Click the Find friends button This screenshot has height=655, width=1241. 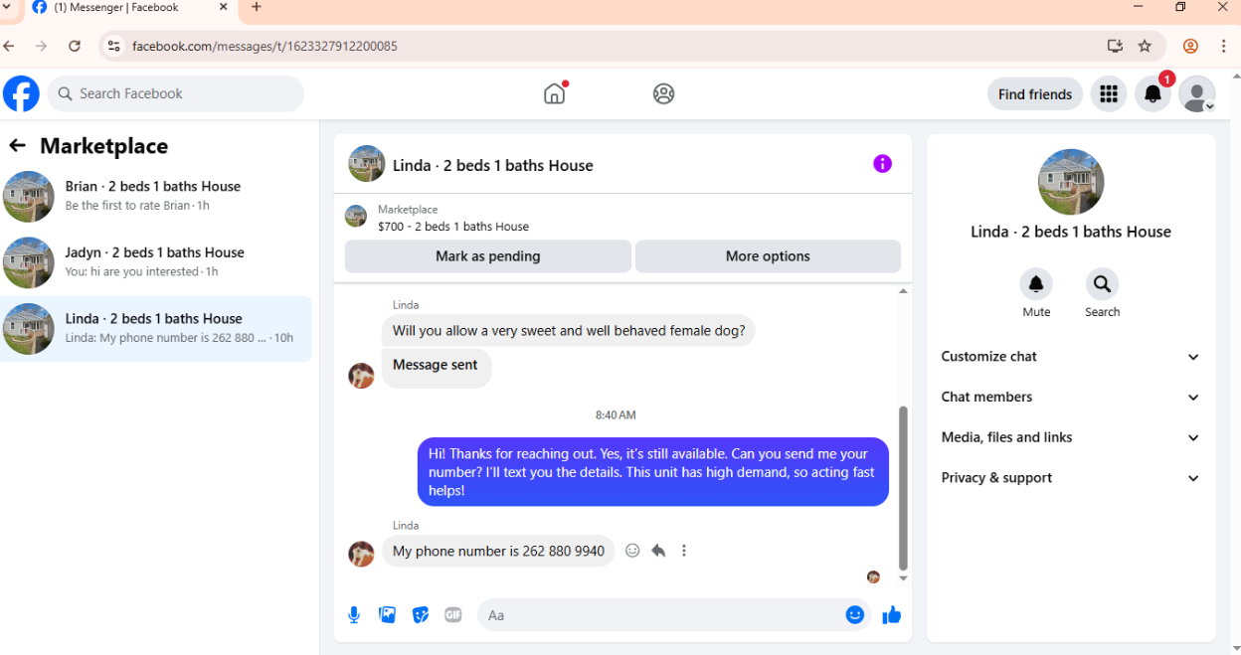(x=1035, y=94)
